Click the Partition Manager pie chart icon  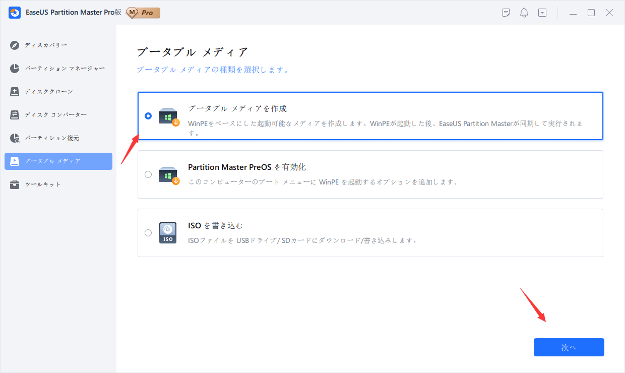[x=15, y=69]
